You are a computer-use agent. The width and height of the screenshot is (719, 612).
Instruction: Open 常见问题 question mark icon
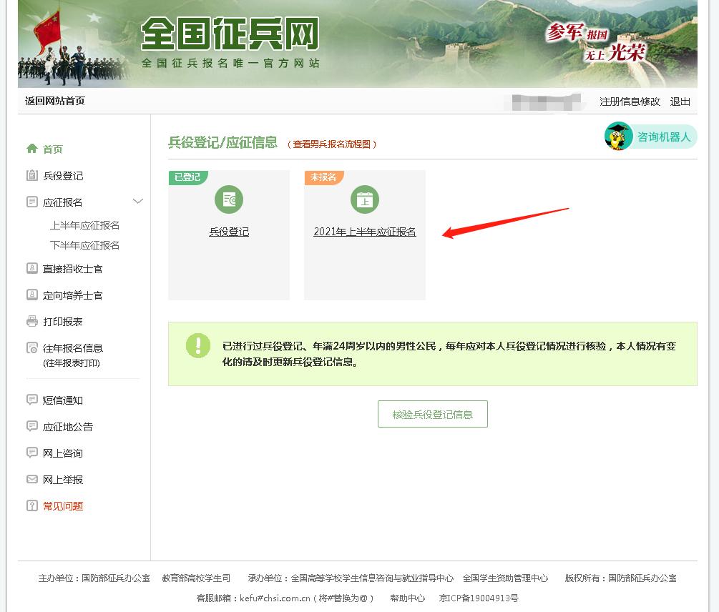(32, 505)
